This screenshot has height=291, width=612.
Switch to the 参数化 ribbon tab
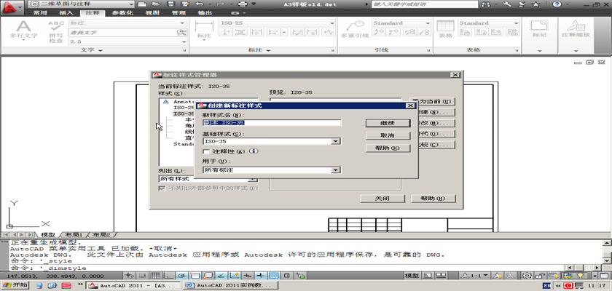(122, 12)
